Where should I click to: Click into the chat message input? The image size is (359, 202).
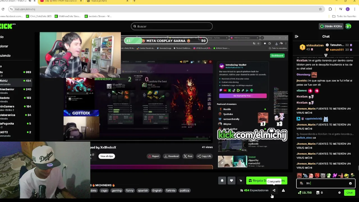325,183
